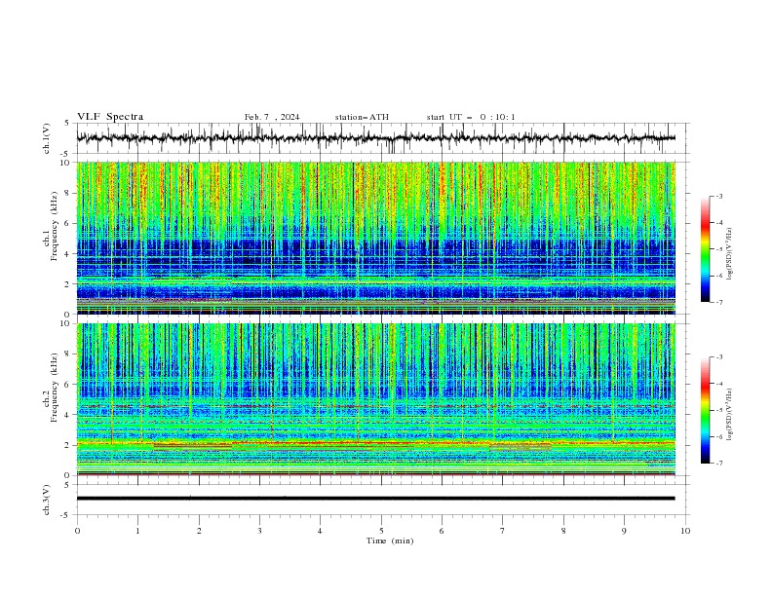Click the "ch.3(V)" vertical axis label
772x596 pixels.
[x=47, y=500]
